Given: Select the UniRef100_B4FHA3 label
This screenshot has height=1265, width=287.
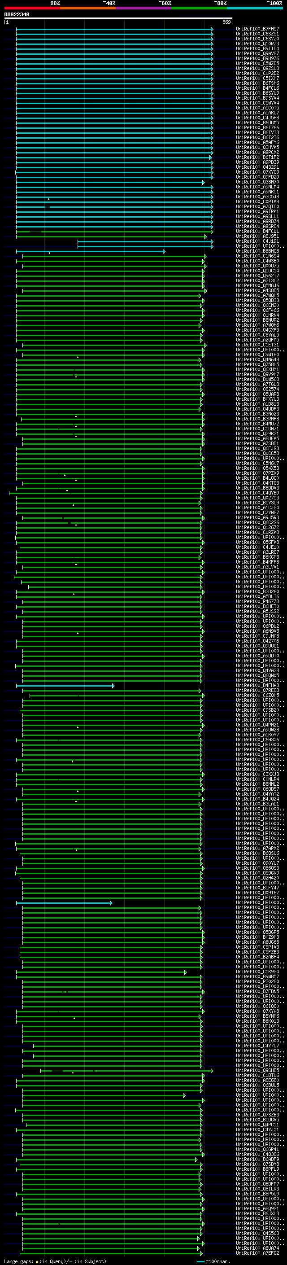Looking at the screenshot, I should (257, 686).
